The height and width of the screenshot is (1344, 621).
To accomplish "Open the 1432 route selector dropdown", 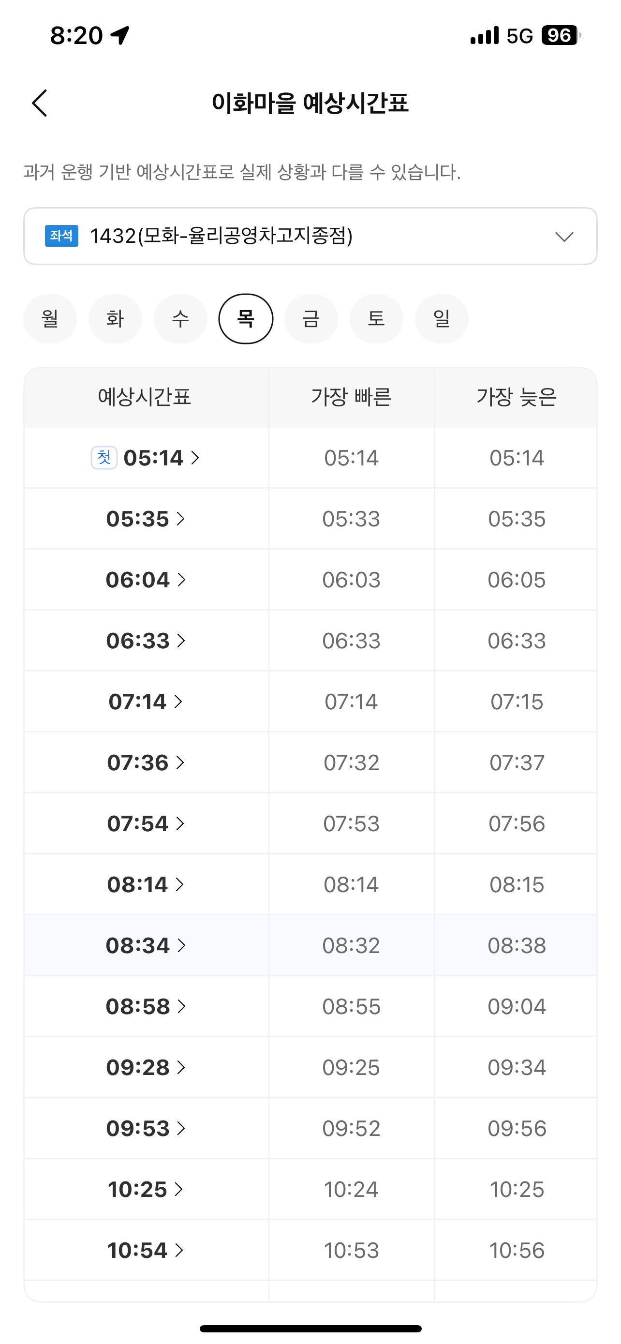I will click(310, 237).
